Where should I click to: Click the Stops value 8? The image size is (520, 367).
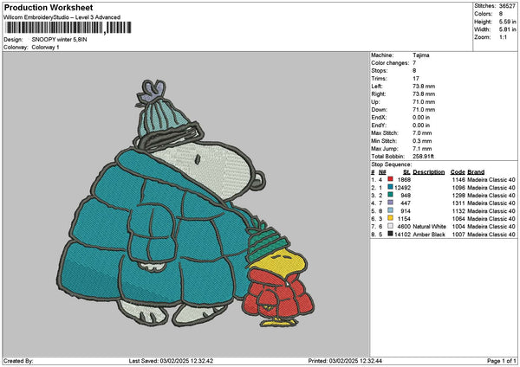tap(414, 71)
